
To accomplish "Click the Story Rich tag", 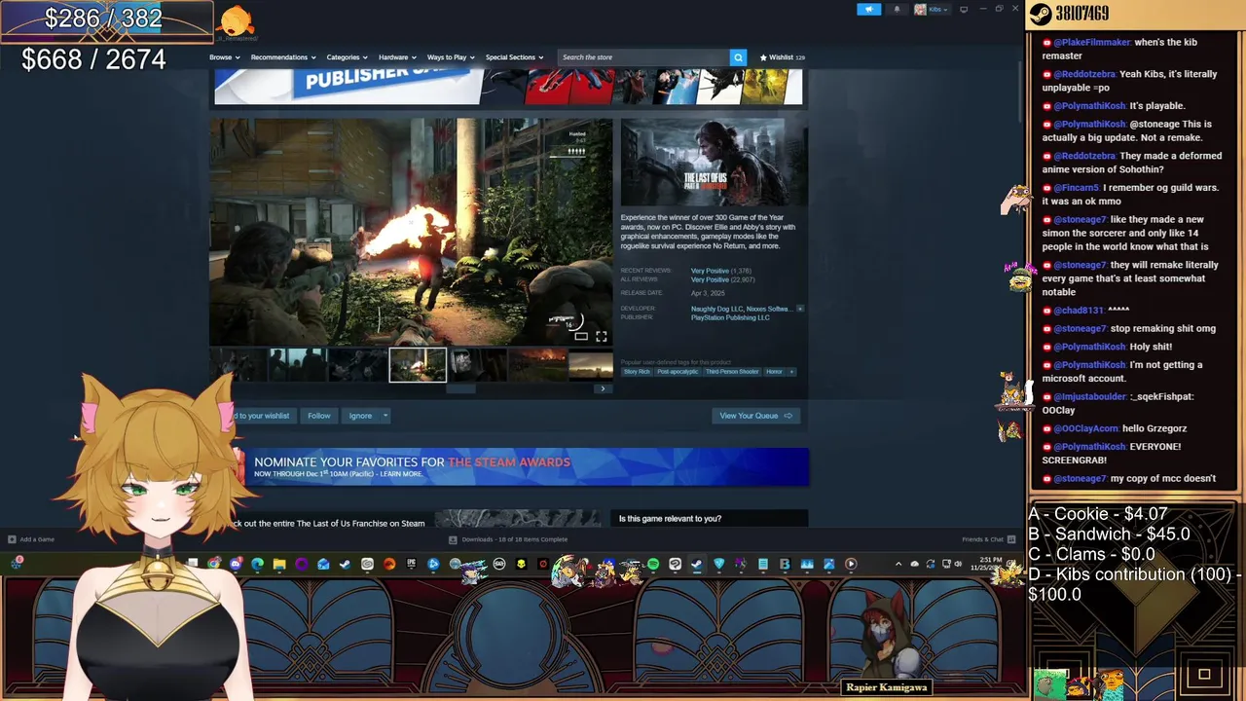I will [637, 371].
